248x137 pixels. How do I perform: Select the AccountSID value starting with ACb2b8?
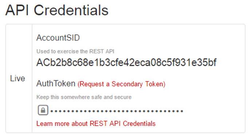pyautogui.click(x=126, y=63)
